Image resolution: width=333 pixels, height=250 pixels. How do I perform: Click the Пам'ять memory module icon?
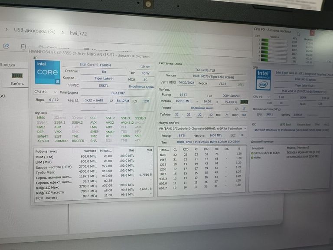pyautogui.click(x=17, y=78)
